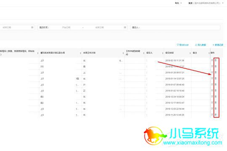Click the 操作 column header

pos(213,53)
